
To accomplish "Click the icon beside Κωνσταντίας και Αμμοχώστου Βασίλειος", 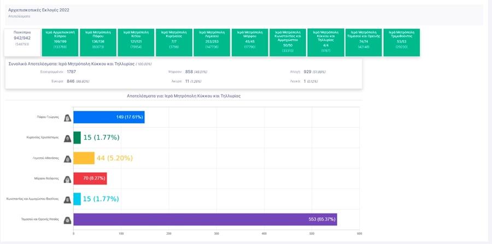I will coord(68,199).
